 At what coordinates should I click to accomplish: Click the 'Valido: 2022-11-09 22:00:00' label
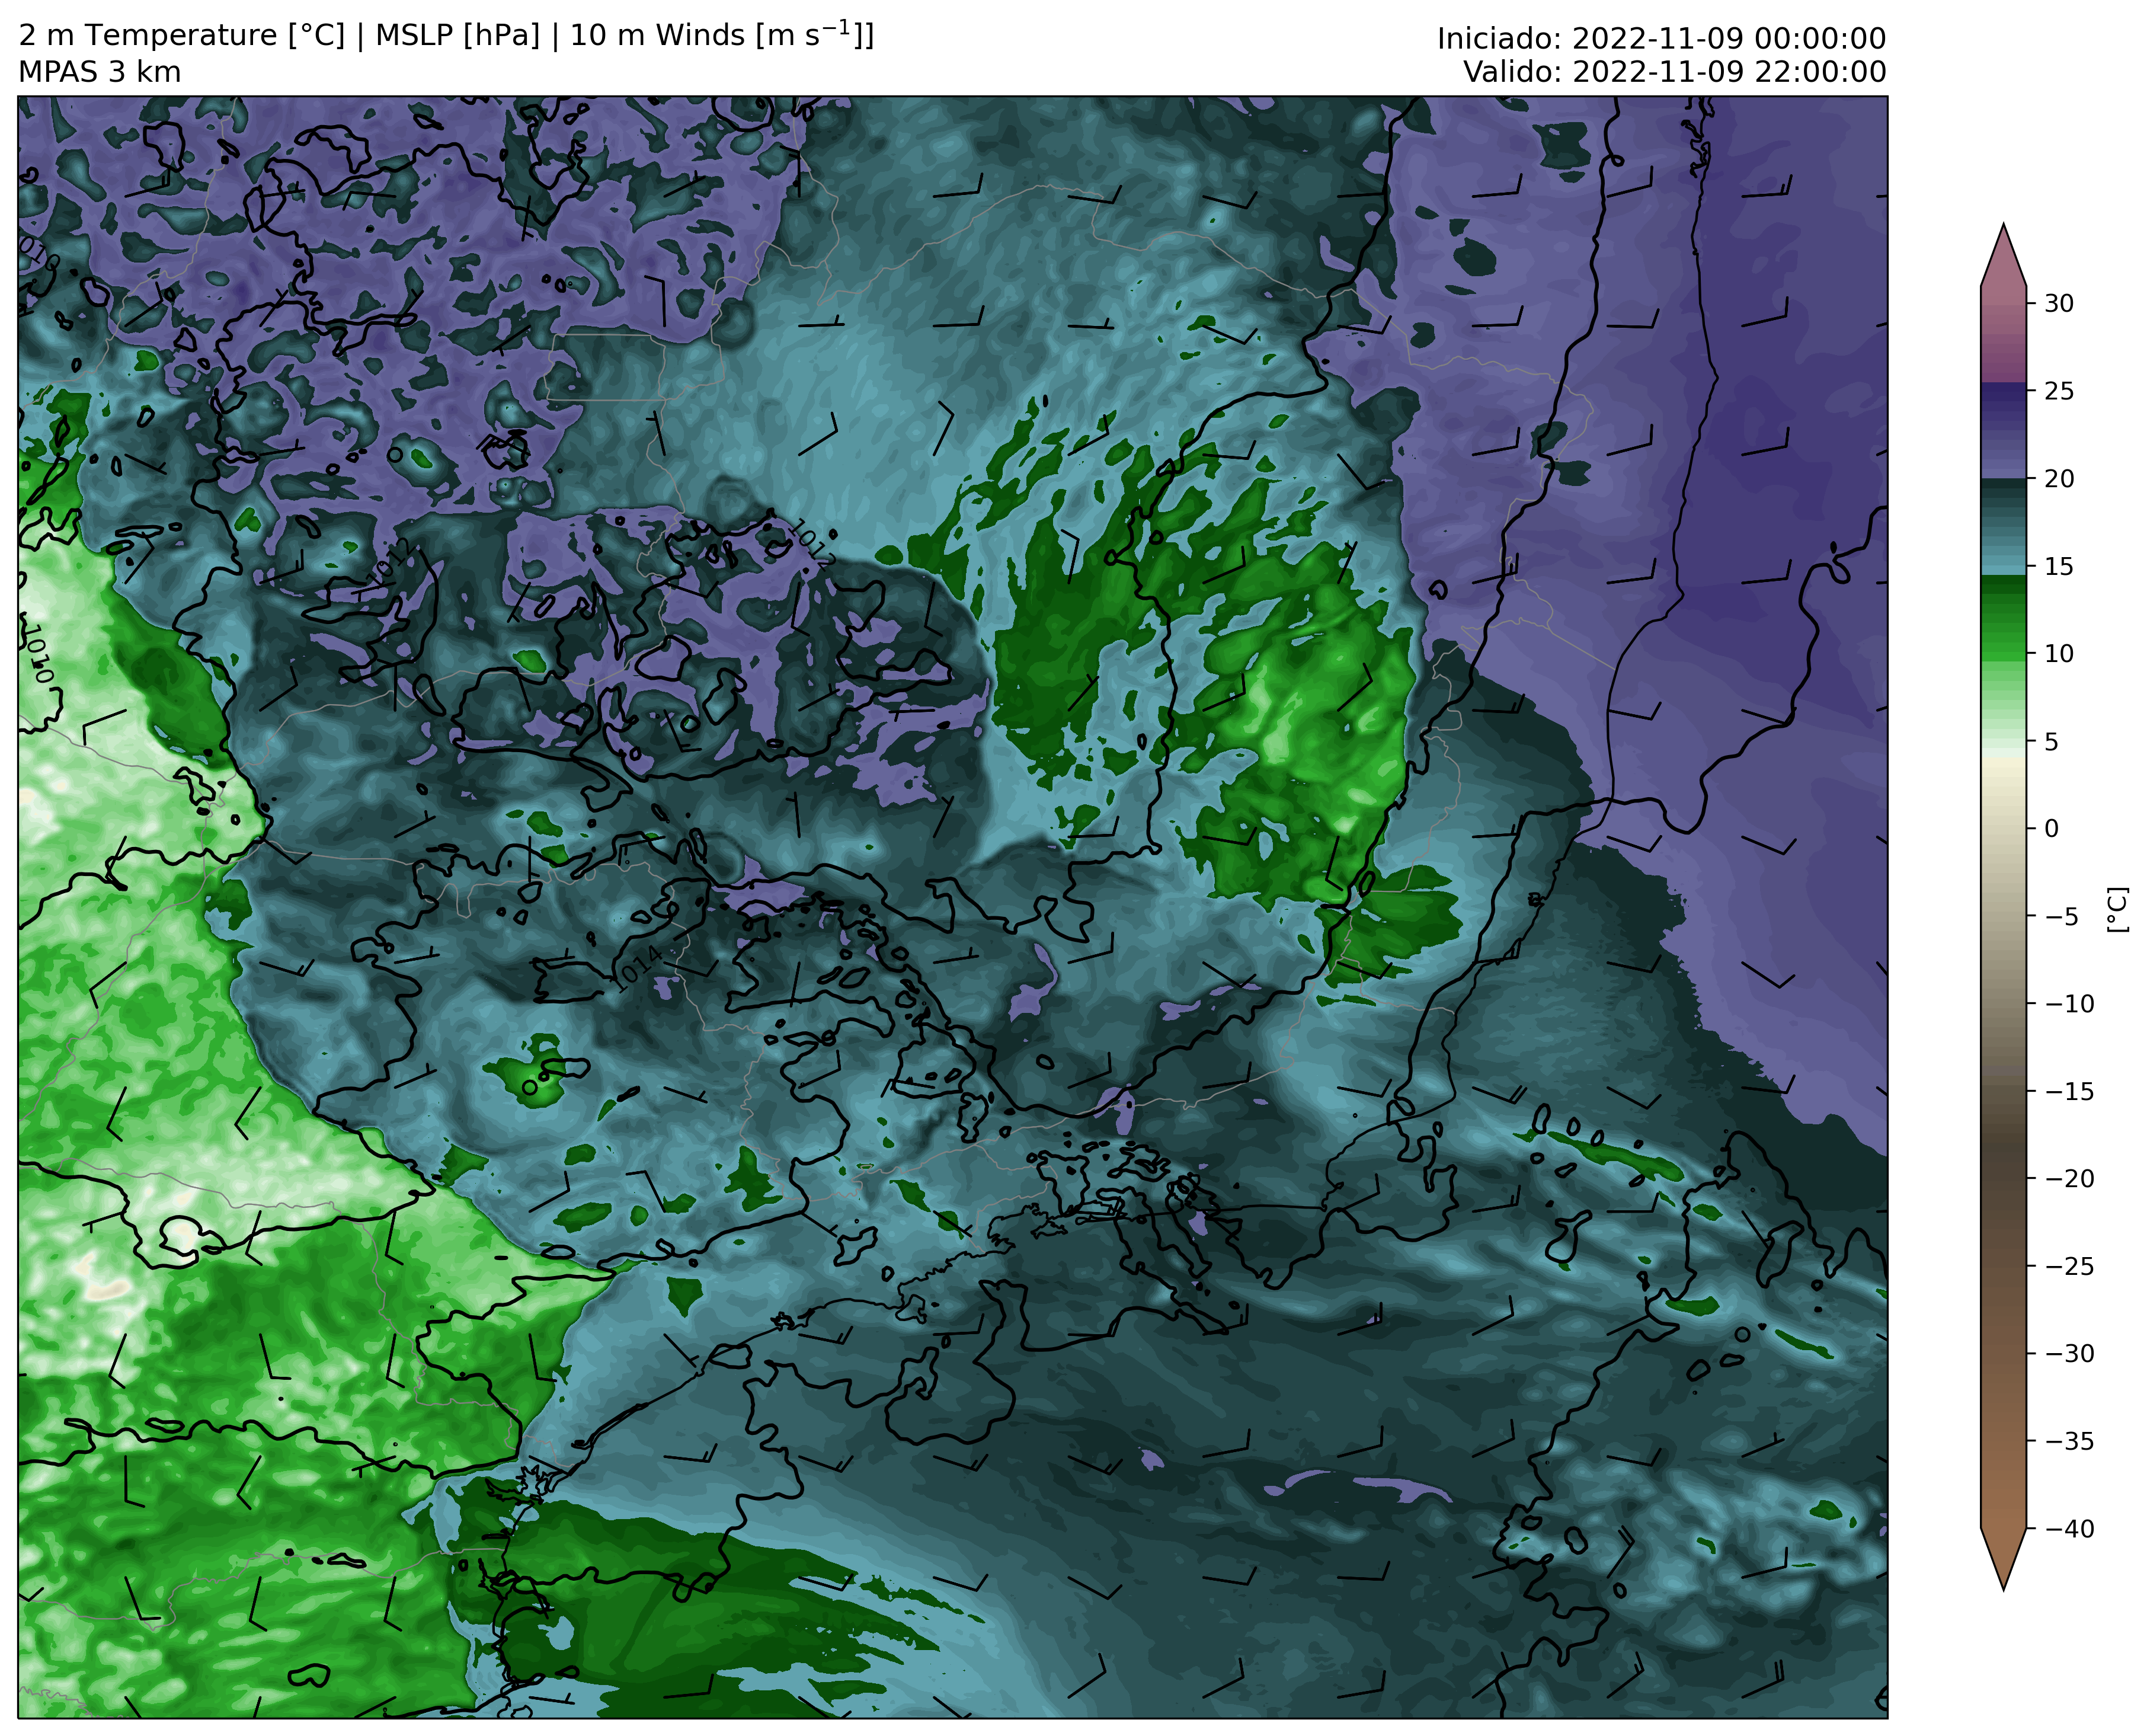pos(1675,72)
